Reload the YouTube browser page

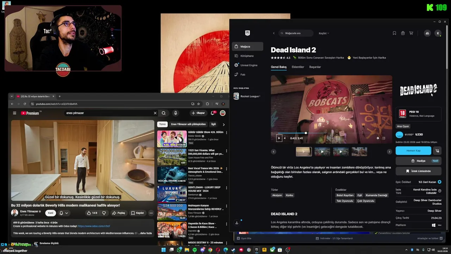tap(25, 104)
